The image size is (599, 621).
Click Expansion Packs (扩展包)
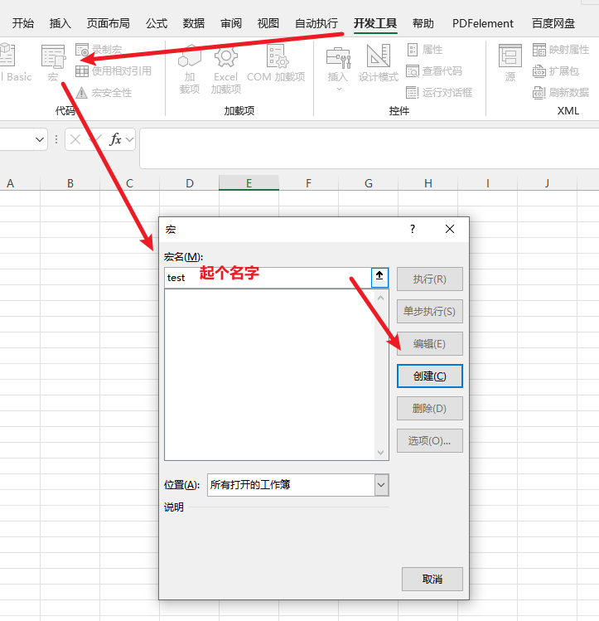pos(555,71)
